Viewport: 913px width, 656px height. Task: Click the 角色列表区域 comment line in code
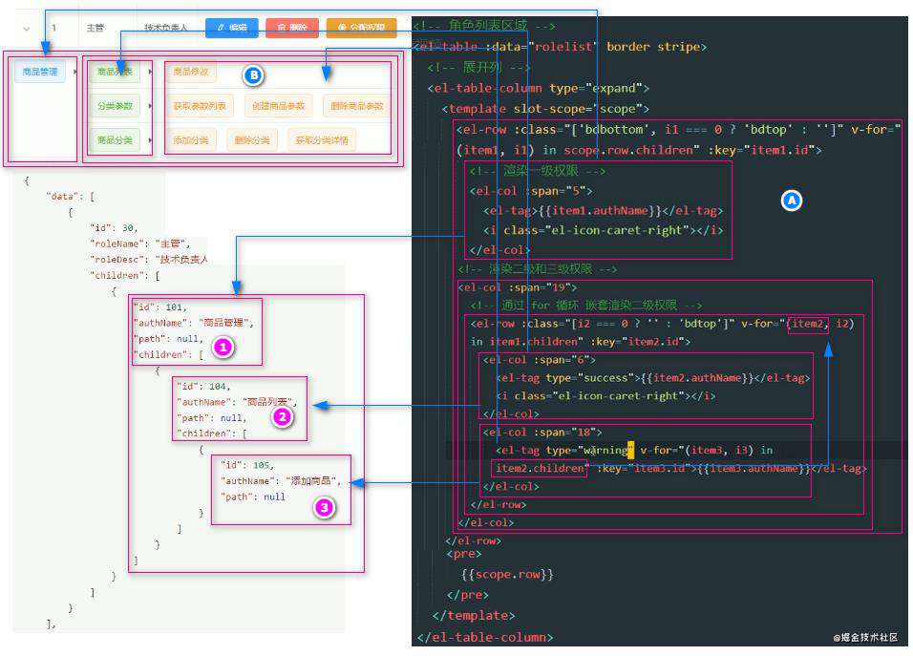[484, 26]
